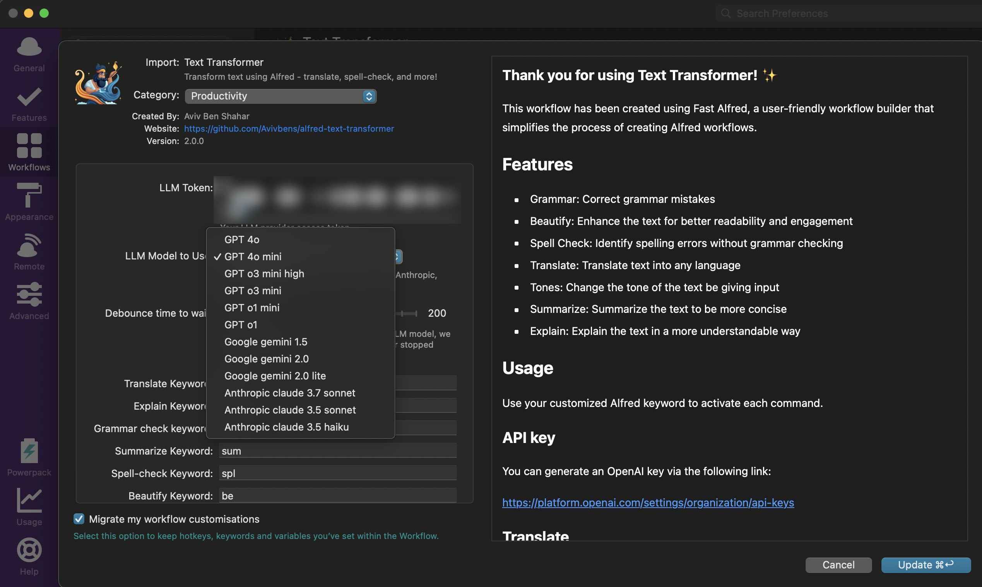Toggle Migrate my workflow customisations checkbox

tap(79, 519)
